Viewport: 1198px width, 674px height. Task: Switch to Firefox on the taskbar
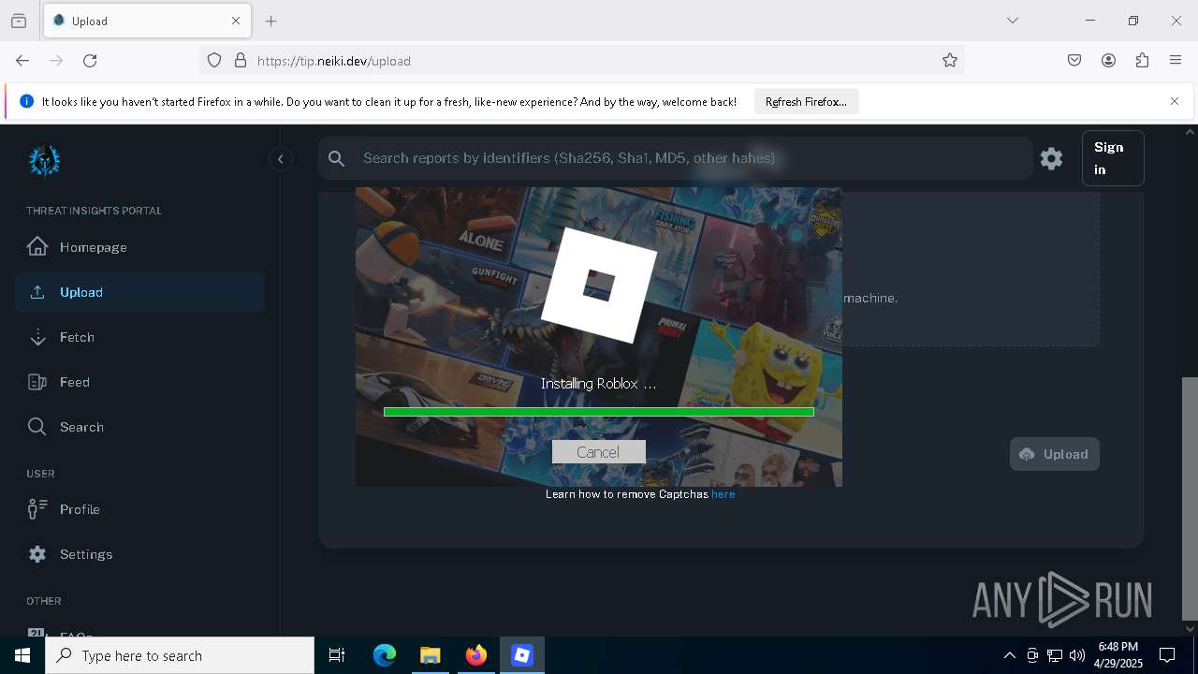[475, 655]
